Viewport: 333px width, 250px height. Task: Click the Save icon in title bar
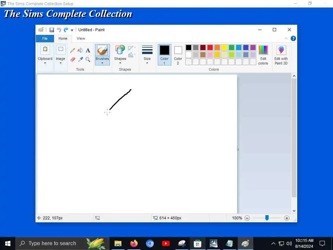click(x=52, y=30)
